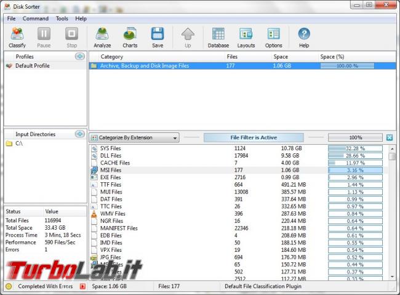
Task: Click the Pause toolbar icon
Action: click(x=44, y=34)
